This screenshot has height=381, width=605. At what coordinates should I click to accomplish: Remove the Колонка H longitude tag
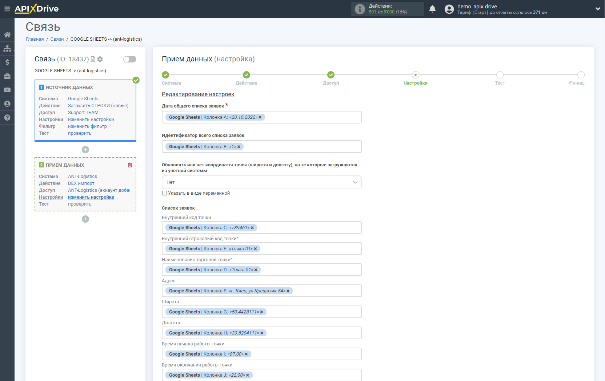(262, 333)
